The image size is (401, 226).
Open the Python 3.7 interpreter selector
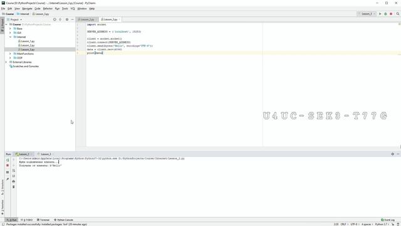pyautogui.click(x=382, y=224)
